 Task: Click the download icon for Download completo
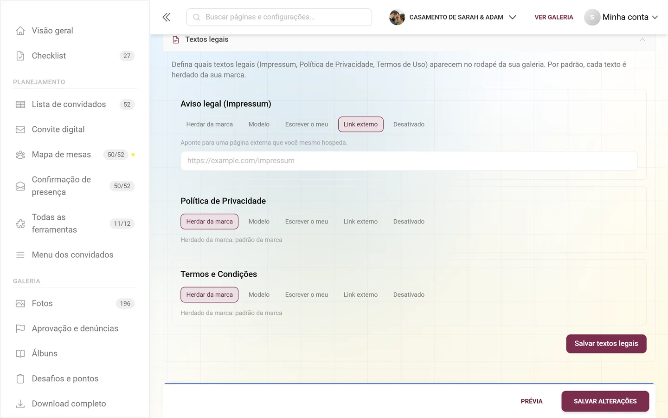point(20,404)
